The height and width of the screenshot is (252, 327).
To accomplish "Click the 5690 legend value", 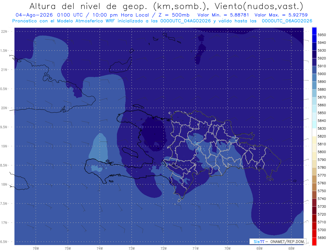I will click(322, 238).
